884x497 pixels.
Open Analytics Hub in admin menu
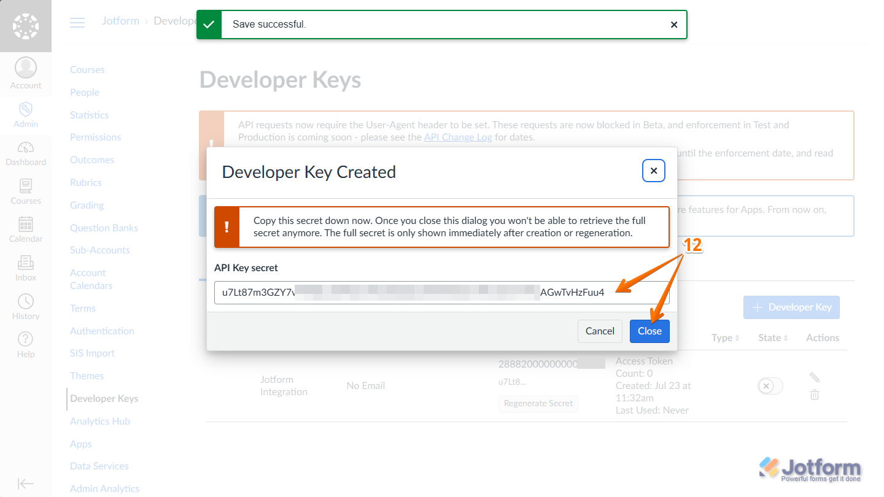click(x=100, y=421)
